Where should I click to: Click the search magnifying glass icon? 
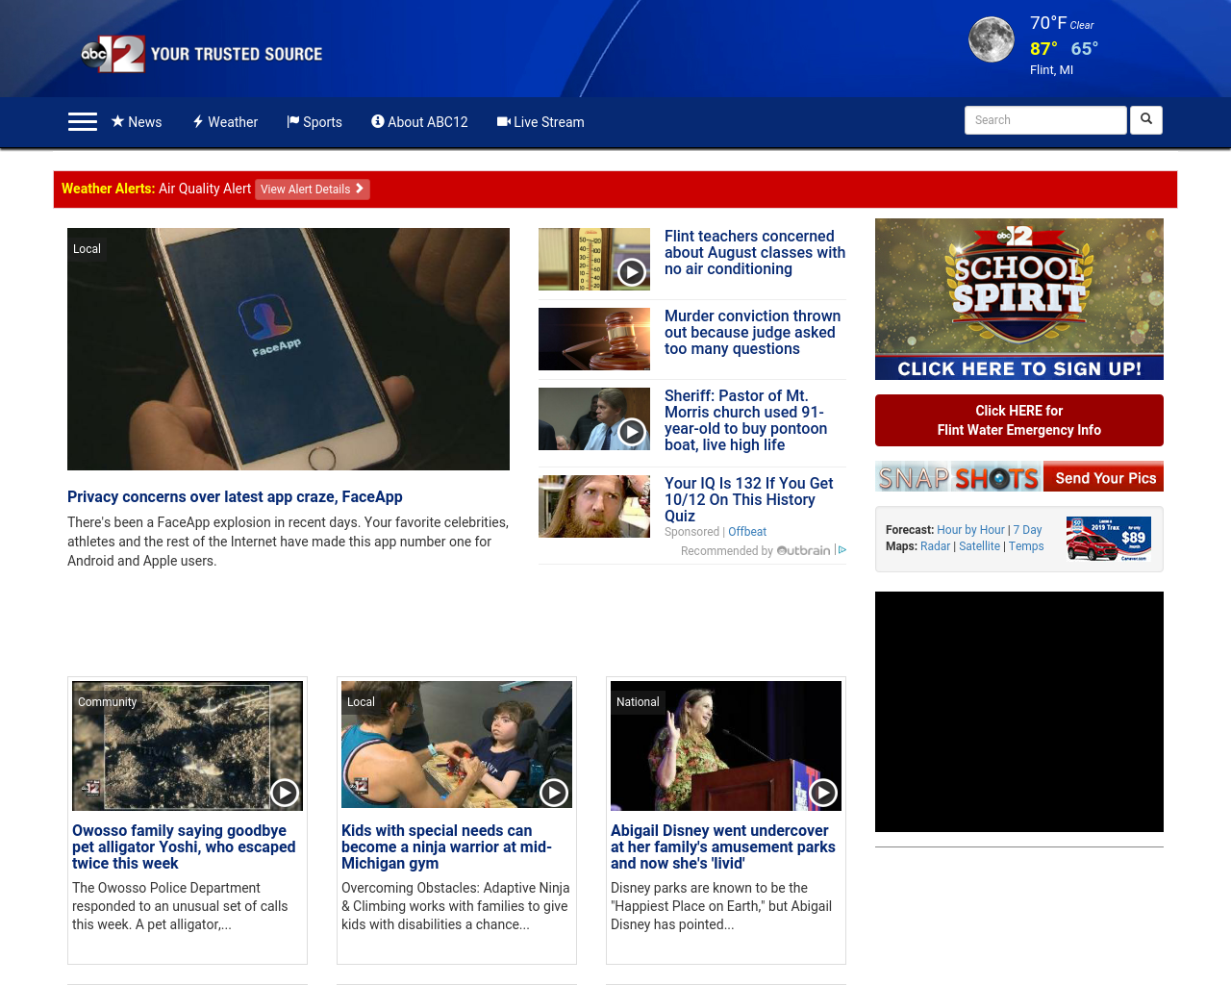[1144, 119]
